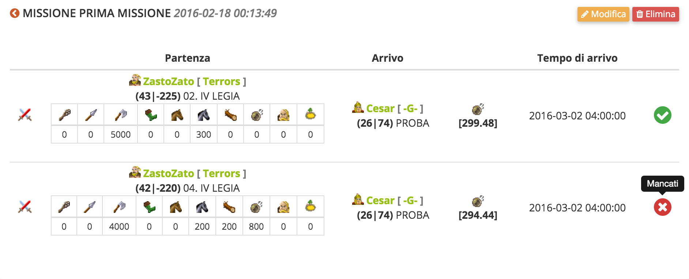The height and width of the screenshot is (279, 689).
Task: Toggle the green checkmark status in first row
Action: click(662, 115)
